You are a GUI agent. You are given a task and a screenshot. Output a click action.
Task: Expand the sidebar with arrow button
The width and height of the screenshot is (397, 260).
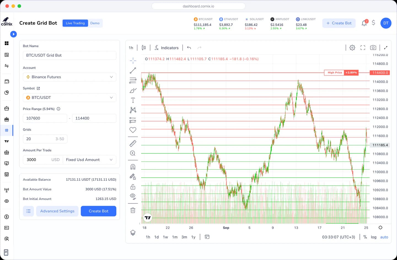[x=13, y=34]
